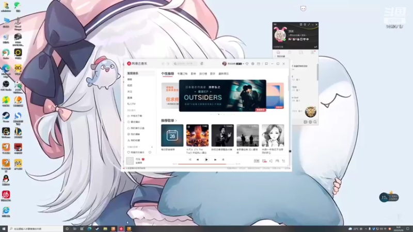Open File Explorer from the taskbar

pyautogui.click(x=105, y=229)
